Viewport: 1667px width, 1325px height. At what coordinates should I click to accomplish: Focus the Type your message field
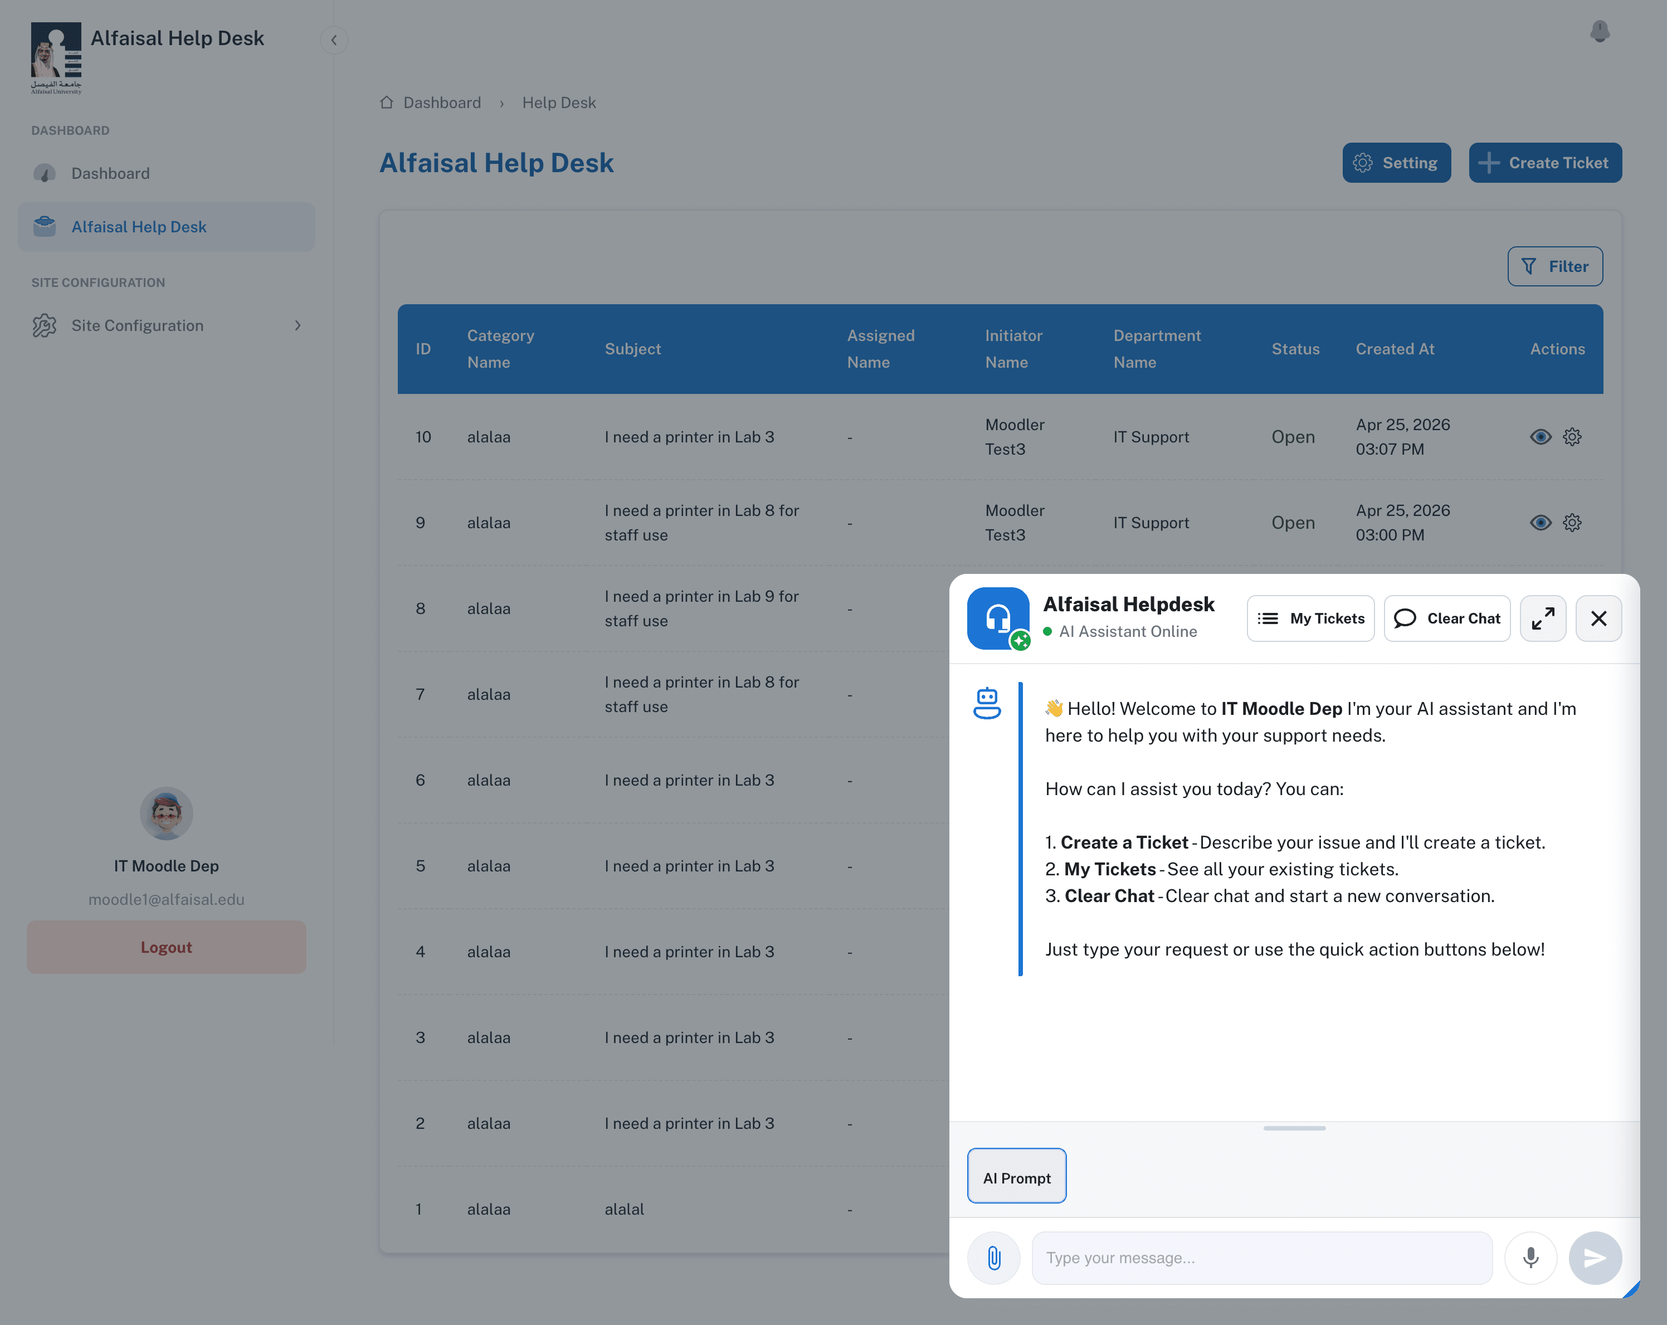pos(1262,1258)
